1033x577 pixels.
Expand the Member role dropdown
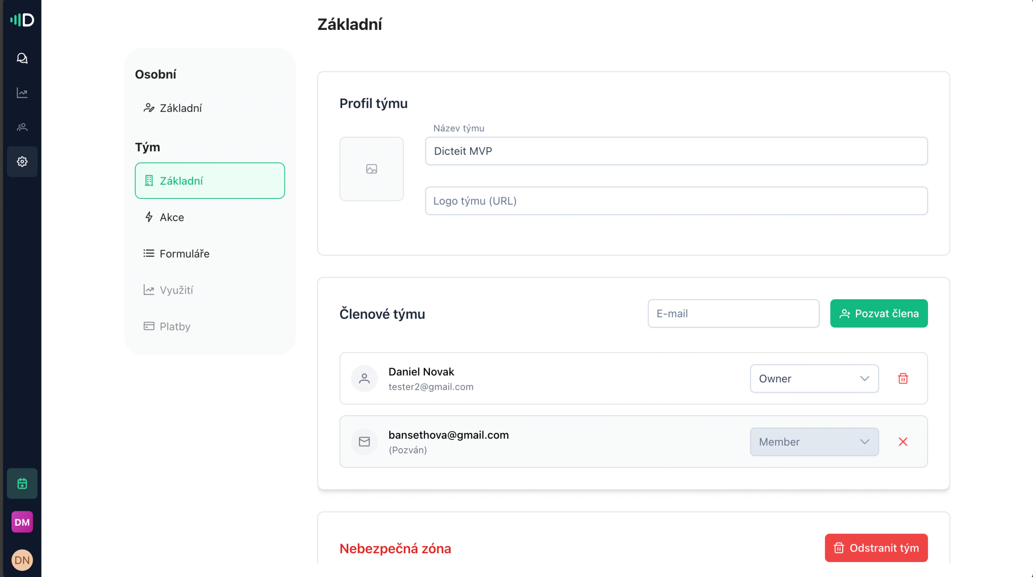tap(814, 442)
